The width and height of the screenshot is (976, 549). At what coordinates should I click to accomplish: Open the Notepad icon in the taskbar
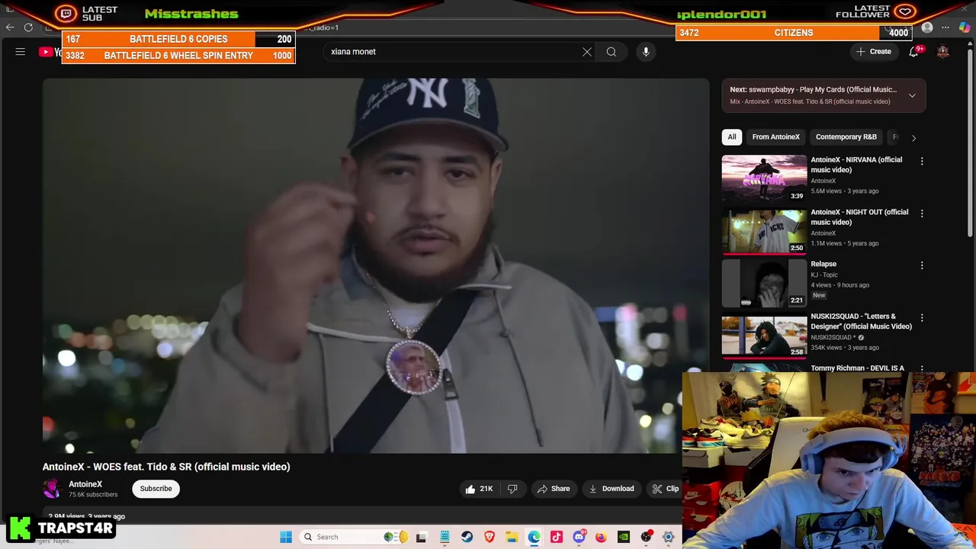click(x=445, y=537)
